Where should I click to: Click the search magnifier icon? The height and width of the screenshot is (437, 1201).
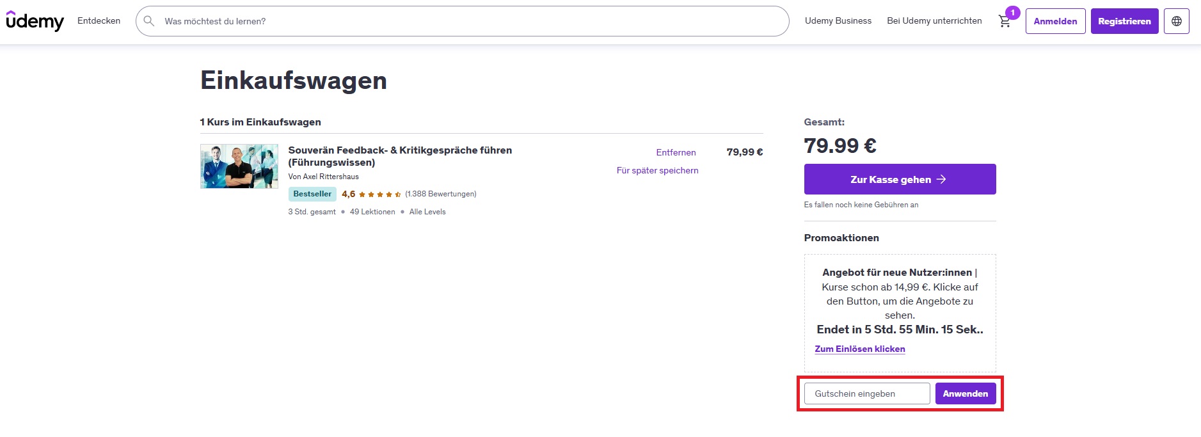[149, 21]
